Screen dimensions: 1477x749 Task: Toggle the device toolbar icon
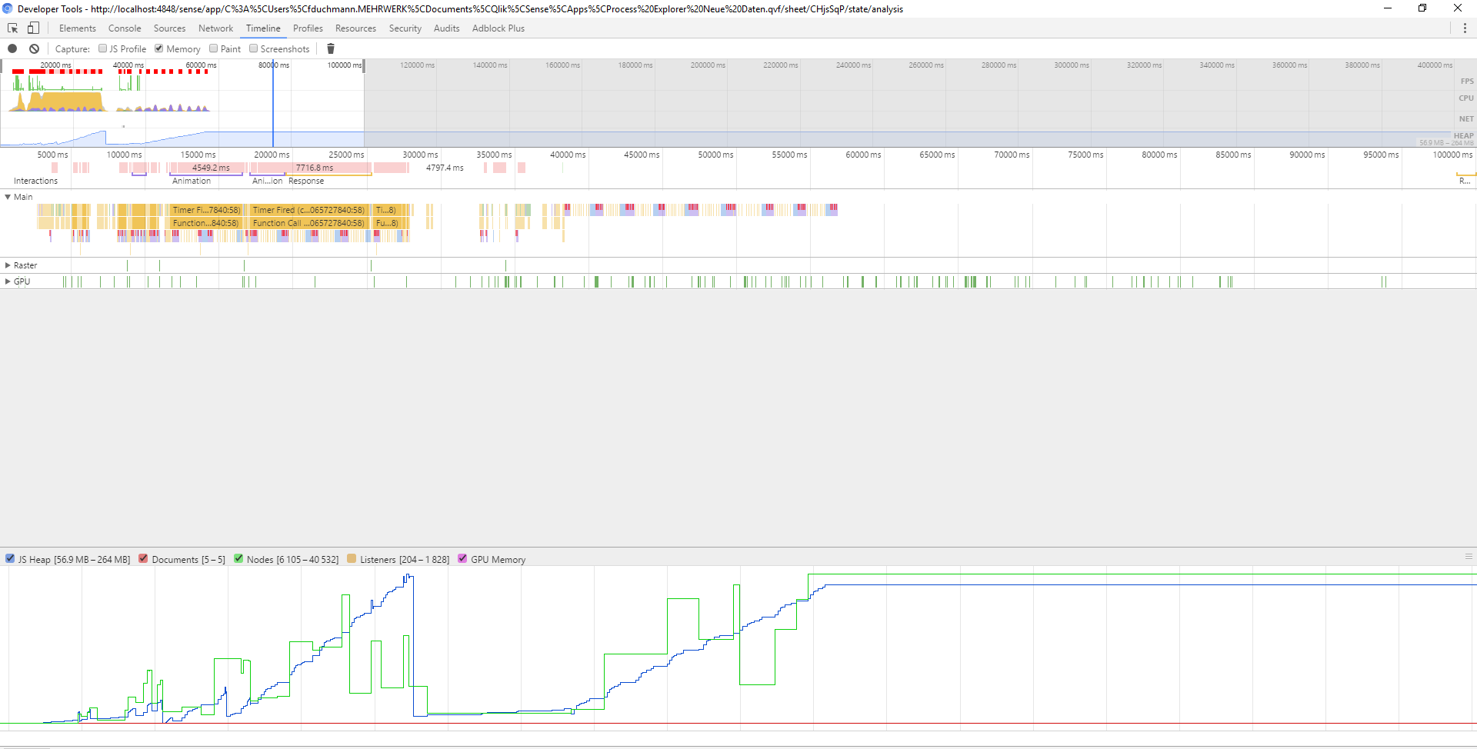click(33, 28)
